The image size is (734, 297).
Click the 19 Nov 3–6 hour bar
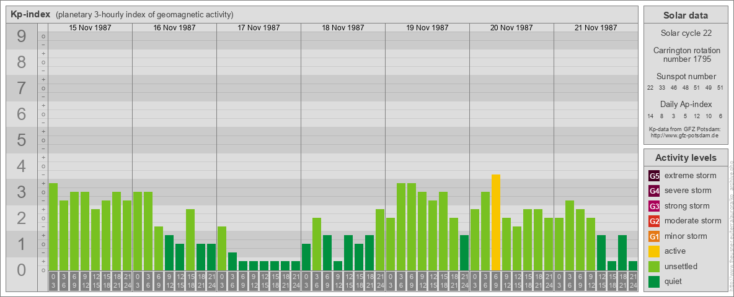pos(401,227)
